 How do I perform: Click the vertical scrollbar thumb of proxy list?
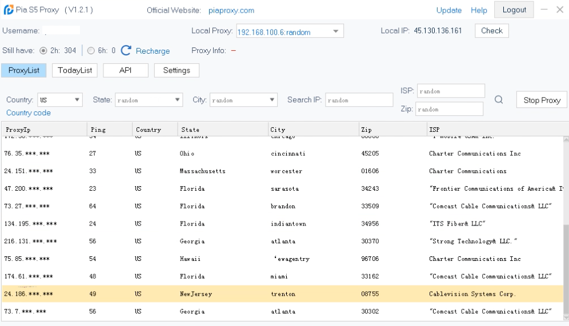click(x=566, y=269)
